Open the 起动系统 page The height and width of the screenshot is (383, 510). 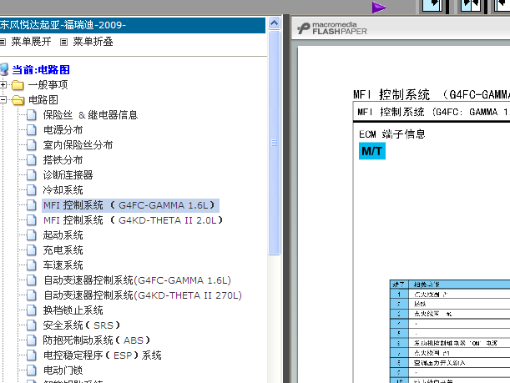(63, 235)
